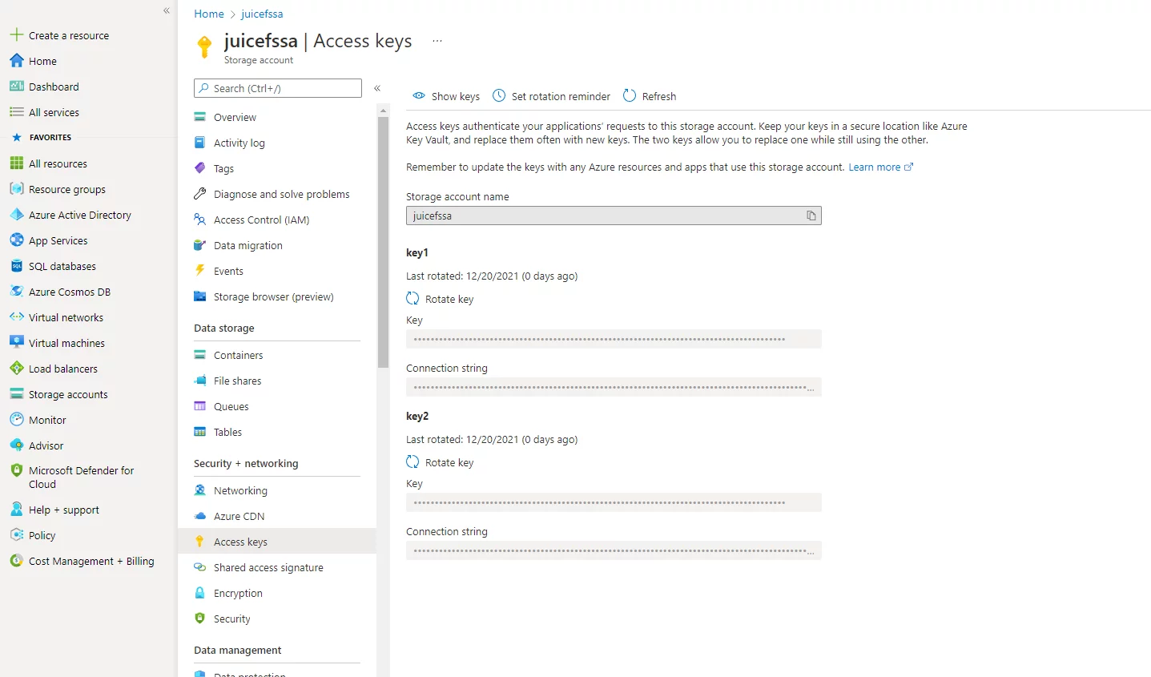
Task: Click the Storage accounts icon
Action: click(16, 394)
